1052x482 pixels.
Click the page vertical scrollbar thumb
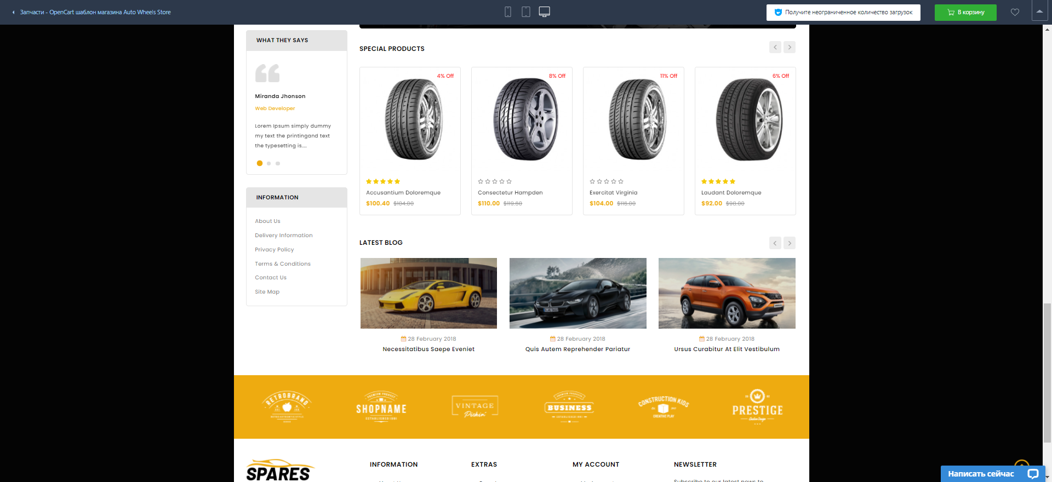[x=1047, y=372]
